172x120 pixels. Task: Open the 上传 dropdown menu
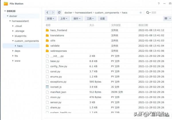pos(64,19)
